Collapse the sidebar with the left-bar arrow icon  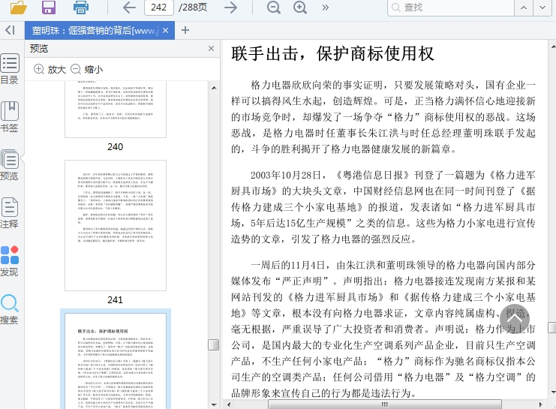[10, 30]
